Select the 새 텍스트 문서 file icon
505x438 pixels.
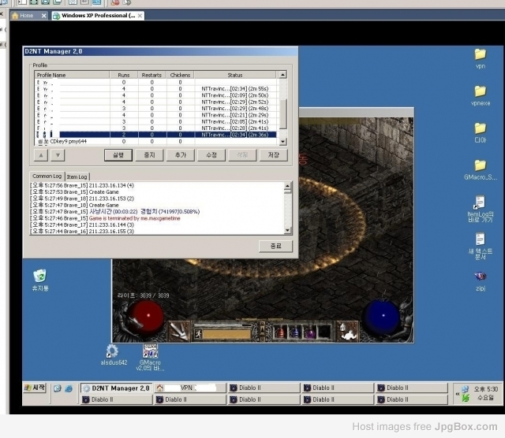point(481,247)
